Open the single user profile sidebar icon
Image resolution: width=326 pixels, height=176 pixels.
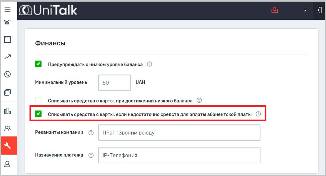point(7,164)
